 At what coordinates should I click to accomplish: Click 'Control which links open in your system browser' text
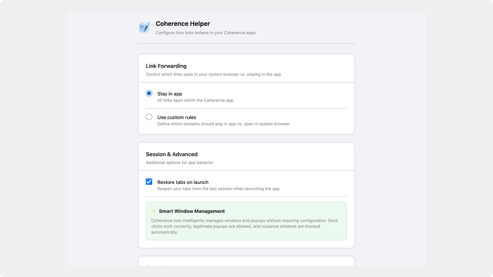213,74
